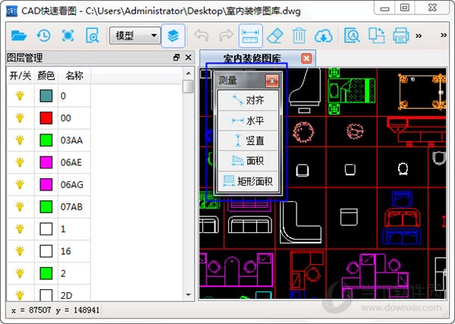Toggle visibility bulb of layer 00

pos(20,118)
